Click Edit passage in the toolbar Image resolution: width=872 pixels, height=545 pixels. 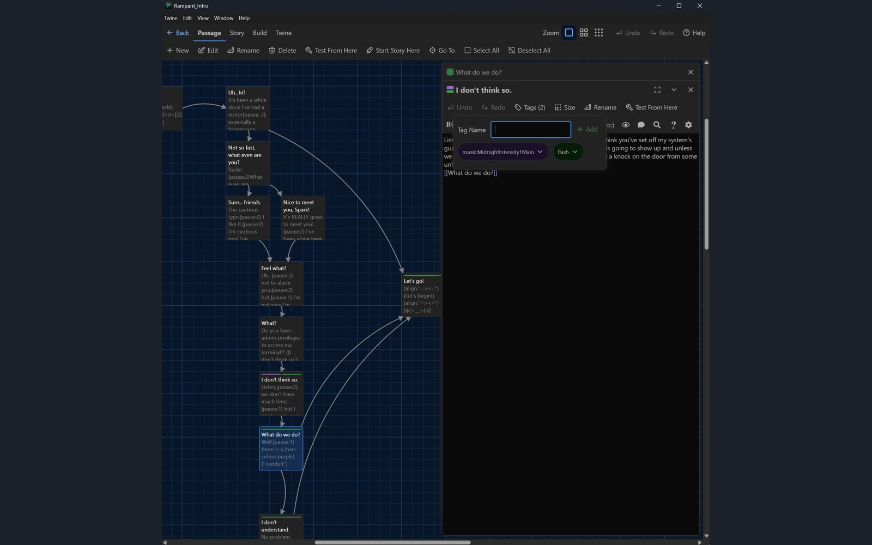pos(208,50)
